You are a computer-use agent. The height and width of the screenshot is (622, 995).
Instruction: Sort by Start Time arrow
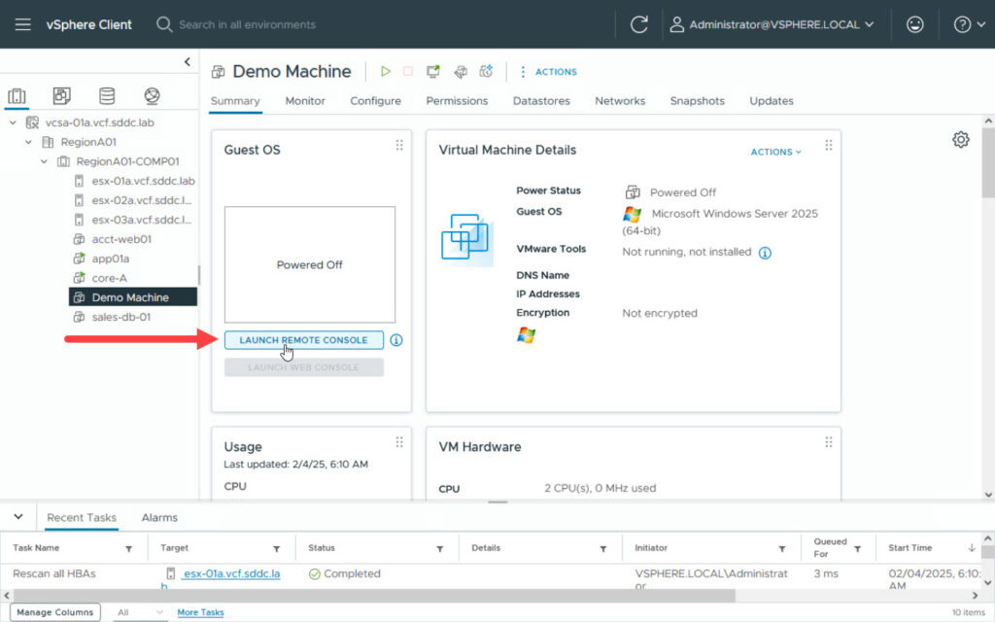(x=972, y=548)
